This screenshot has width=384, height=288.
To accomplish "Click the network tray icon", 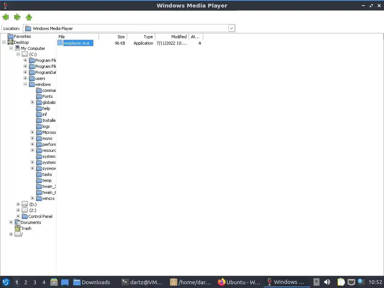I will click(351, 282).
